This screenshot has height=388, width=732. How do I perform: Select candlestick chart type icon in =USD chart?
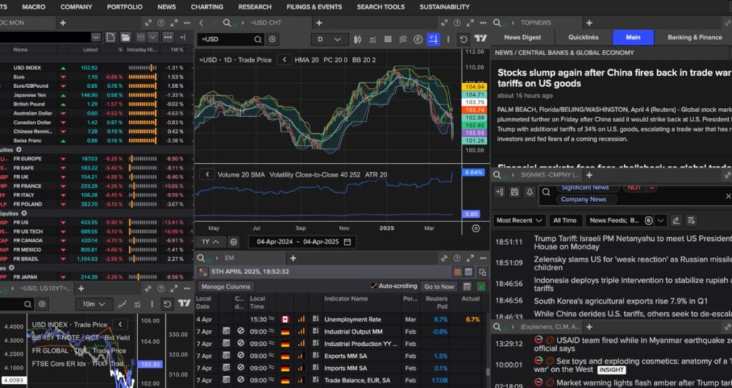[357, 39]
